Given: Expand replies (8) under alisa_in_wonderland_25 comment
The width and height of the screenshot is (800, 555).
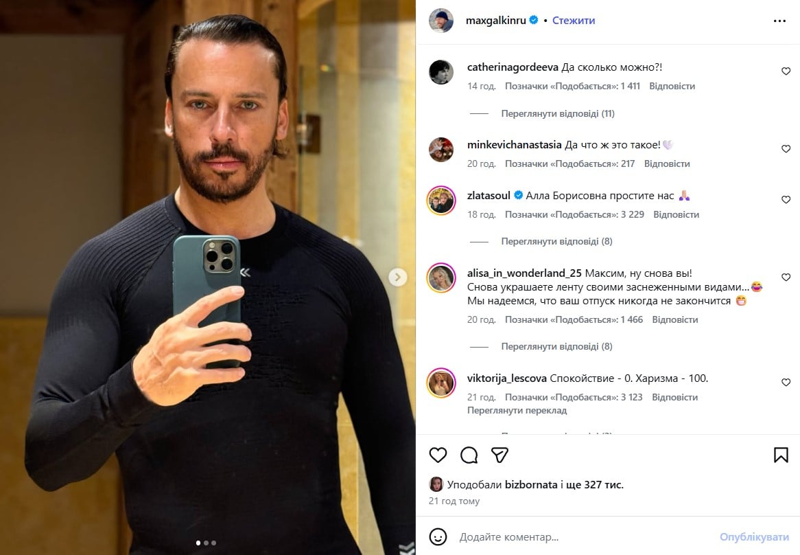Looking at the screenshot, I should tap(556, 346).
